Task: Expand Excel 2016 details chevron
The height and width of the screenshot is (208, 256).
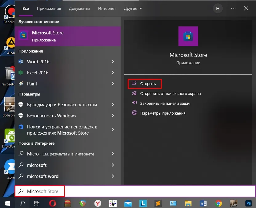Action: point(113,73)
